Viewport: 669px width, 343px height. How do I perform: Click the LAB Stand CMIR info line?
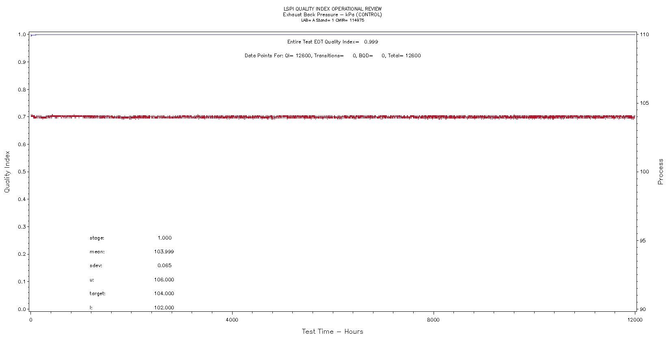pyautogui.click(x=332, y=20)
